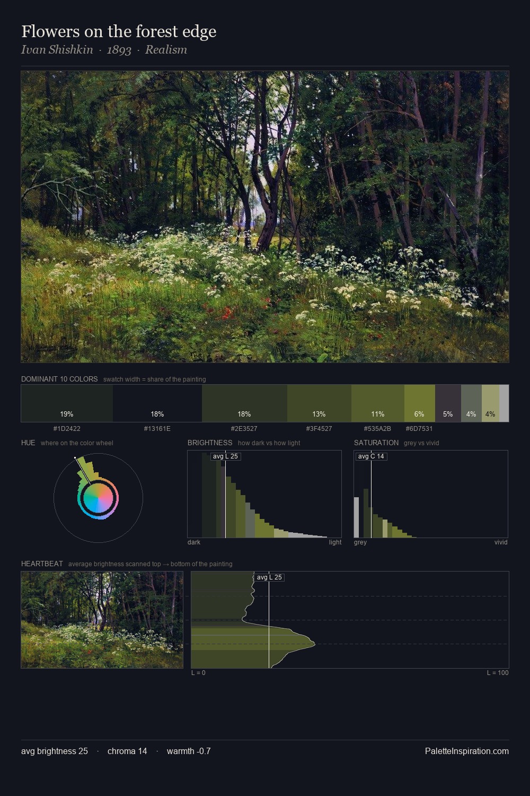The width and height of the screenshot is (530, 796).
Task: Click the 'SATURATION' section heading
Action: coord(376,443)
